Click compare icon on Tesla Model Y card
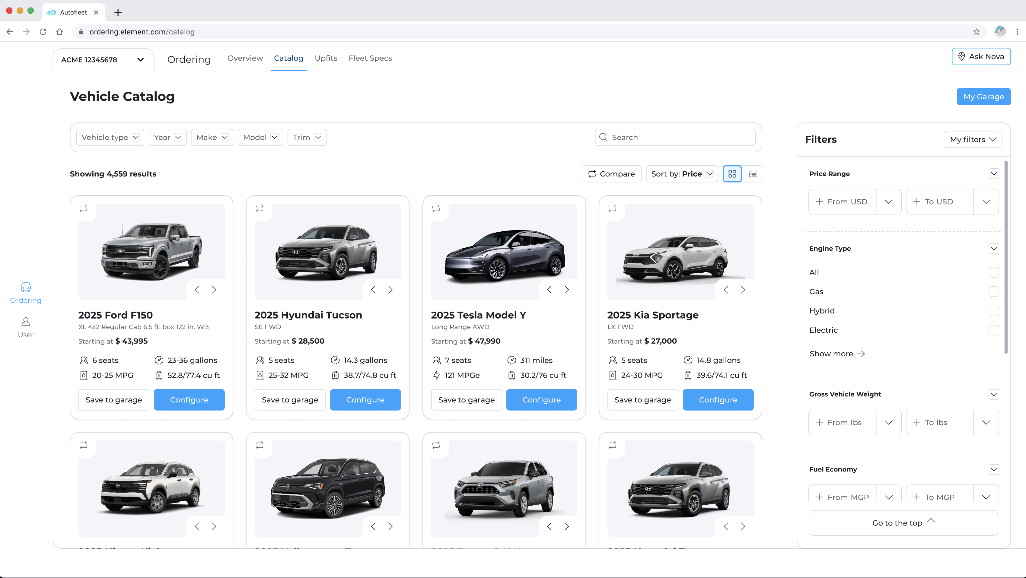 coord(436,208)
